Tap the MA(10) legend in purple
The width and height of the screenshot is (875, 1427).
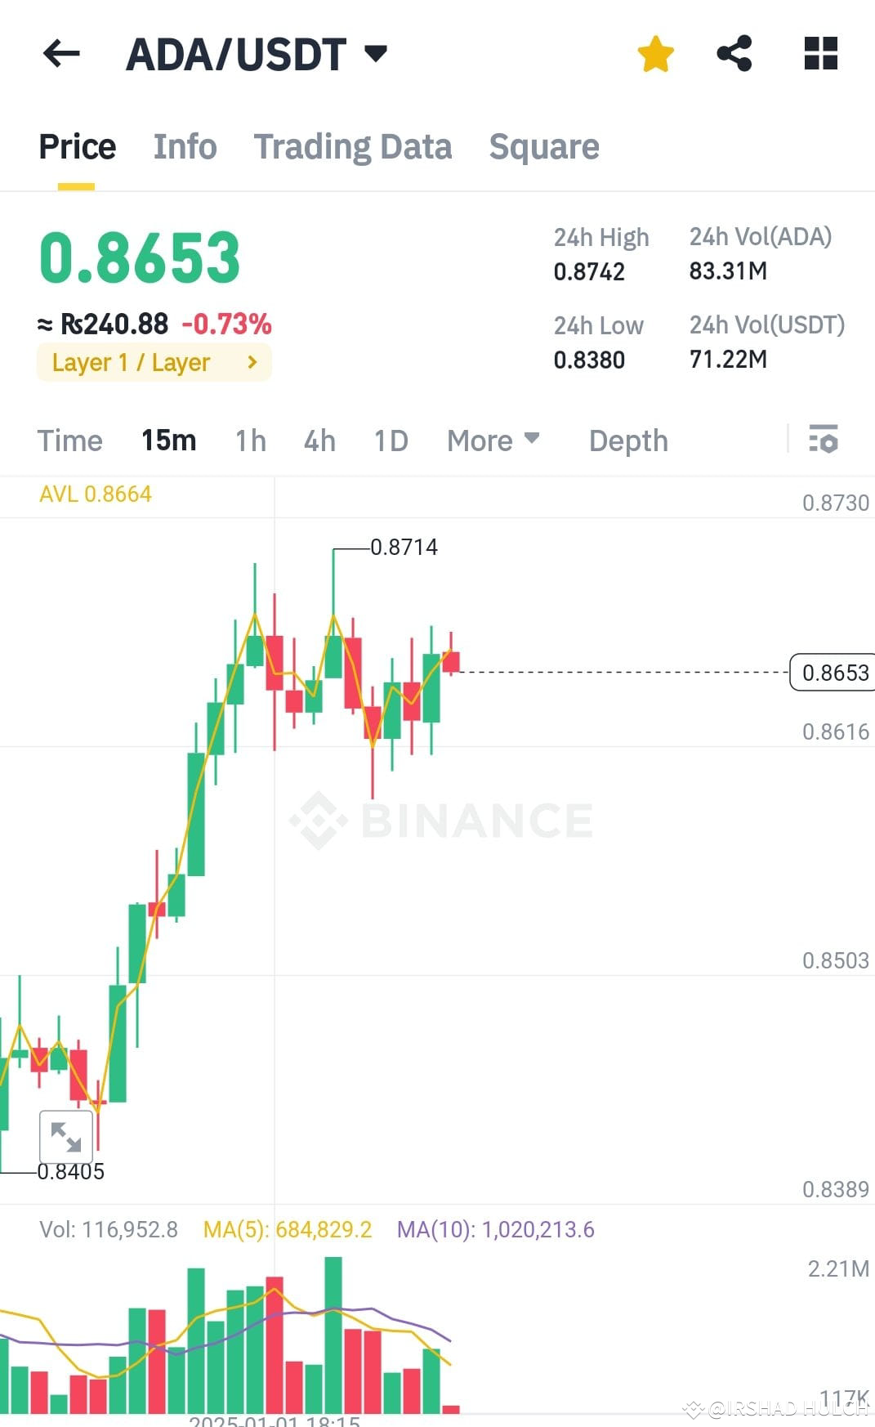click(496, 1229)
